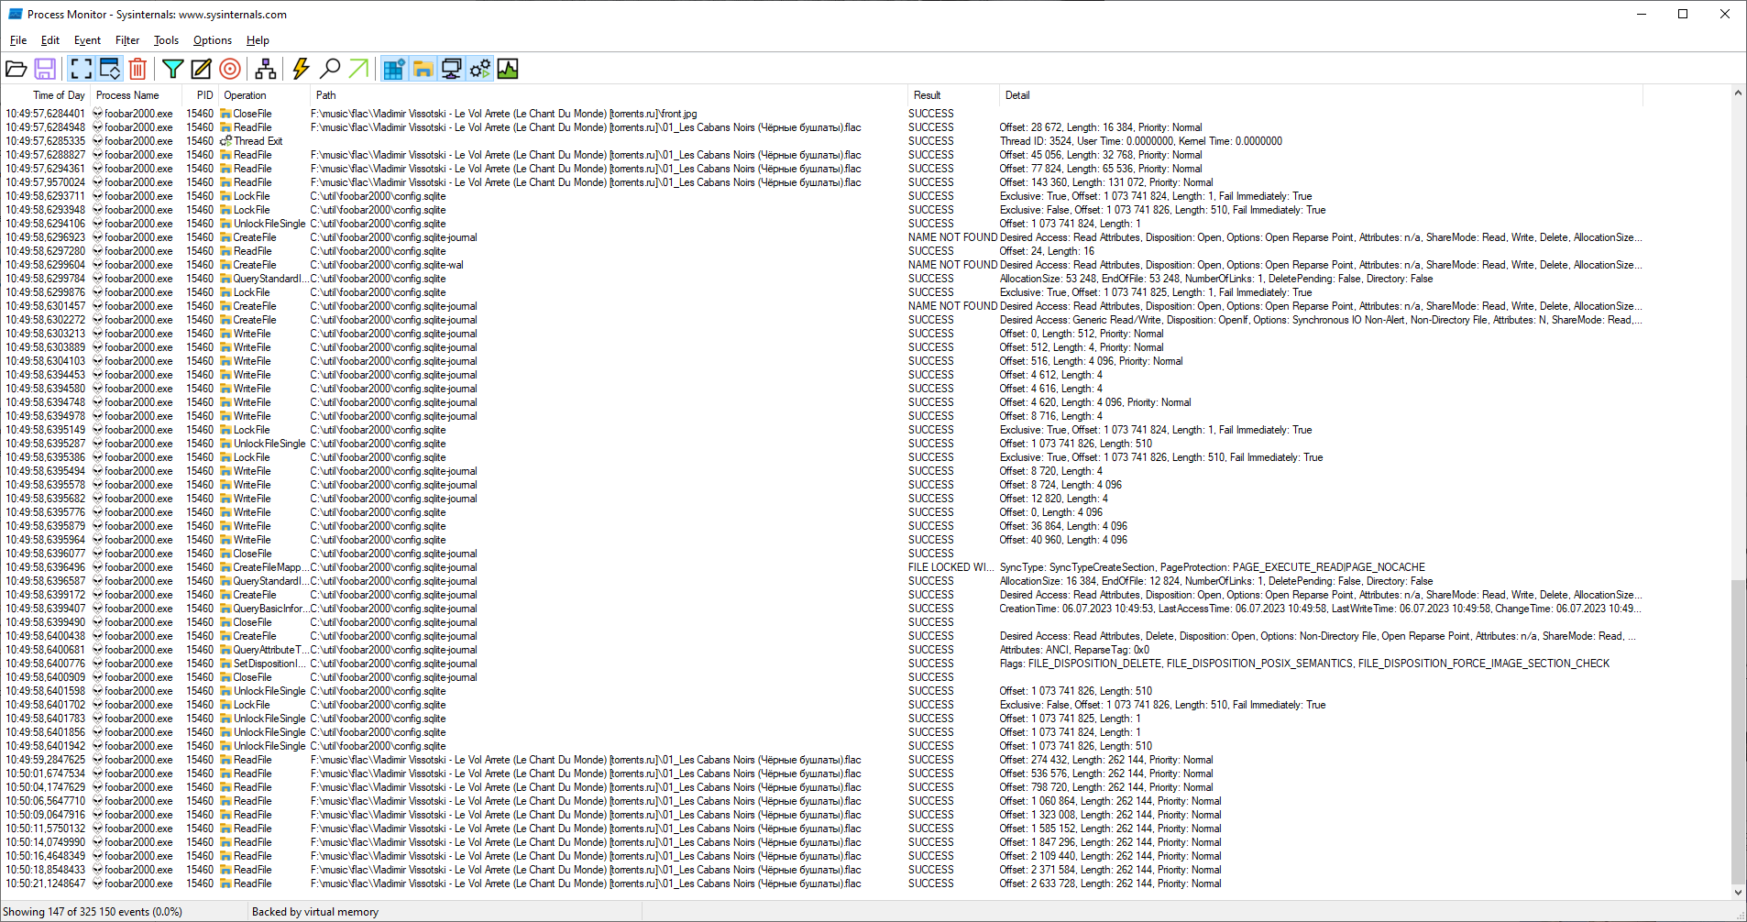Open the Edit menu

click(50, 40)
